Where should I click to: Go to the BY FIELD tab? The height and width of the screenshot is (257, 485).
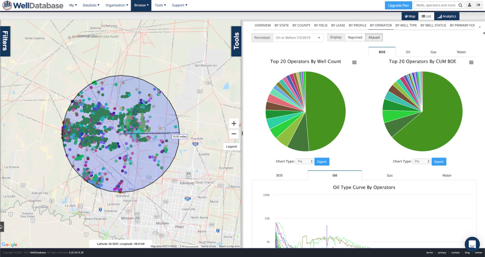pyautogui.click(x=320, y=25)
